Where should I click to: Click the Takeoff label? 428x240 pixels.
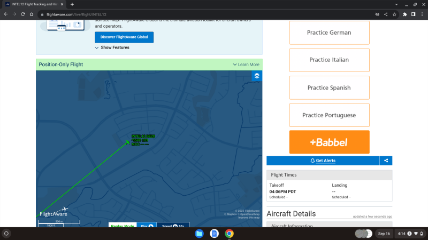pyautogui.click(x=277, y=185)
